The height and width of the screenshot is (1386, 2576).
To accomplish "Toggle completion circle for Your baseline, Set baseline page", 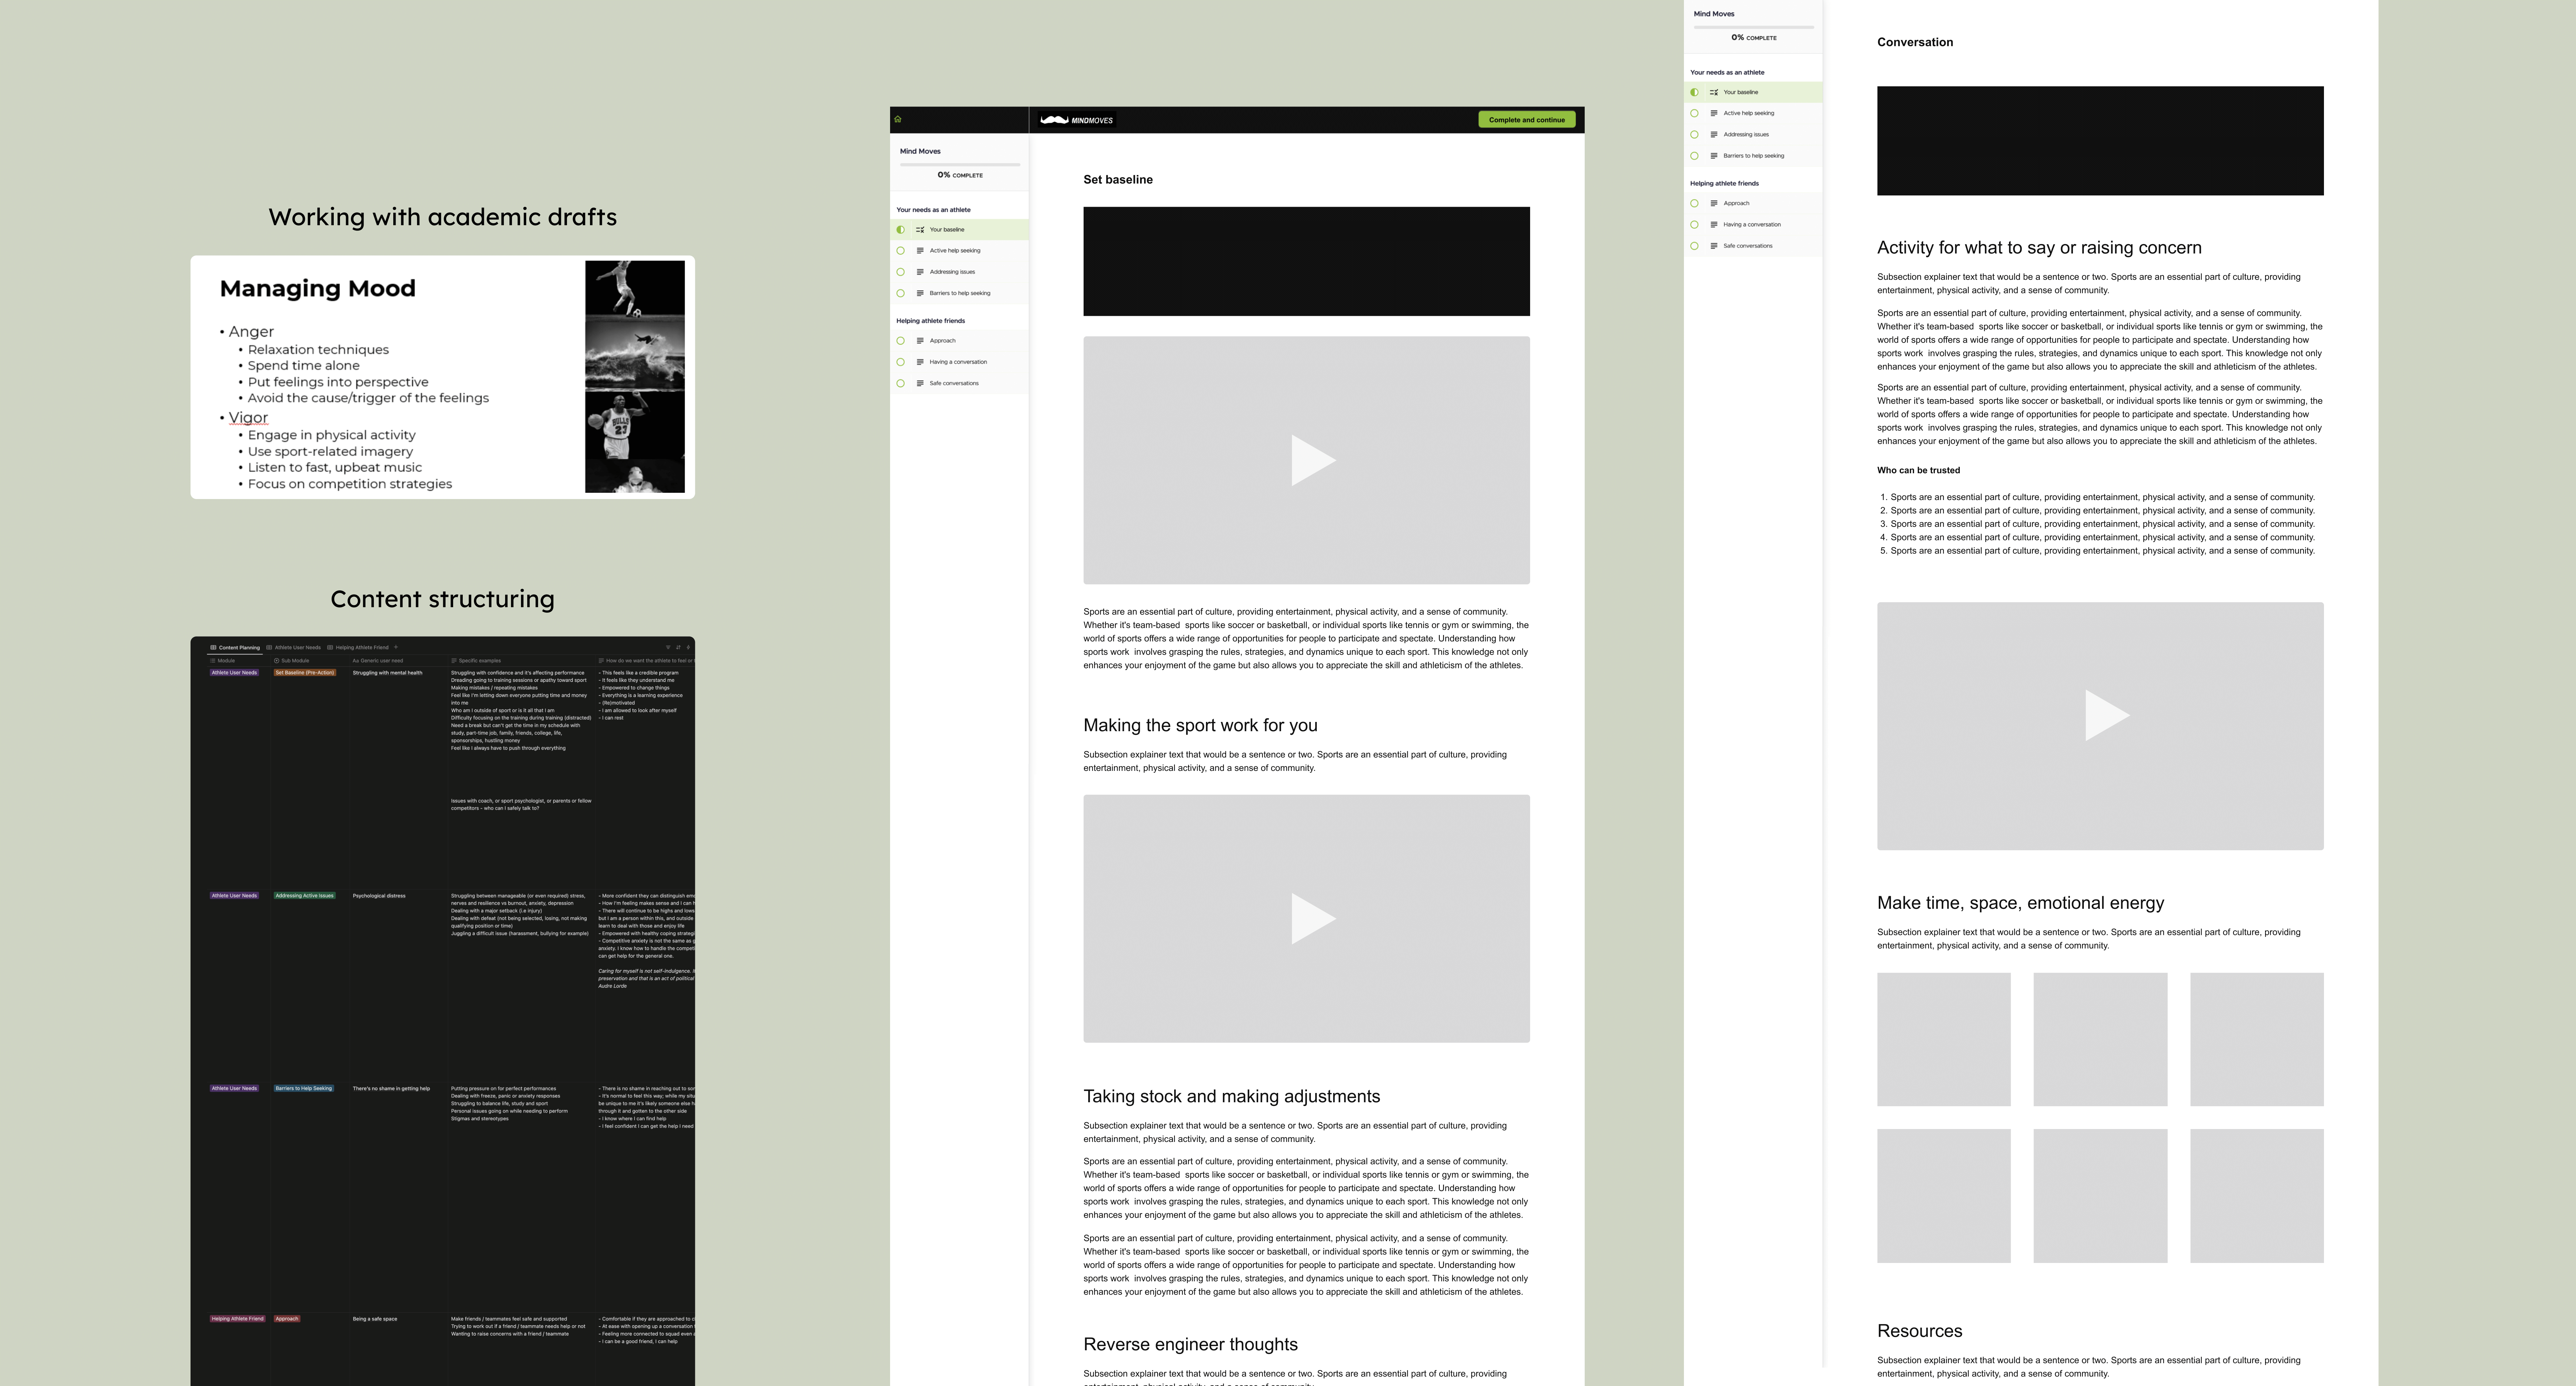I will click(901, 230).
